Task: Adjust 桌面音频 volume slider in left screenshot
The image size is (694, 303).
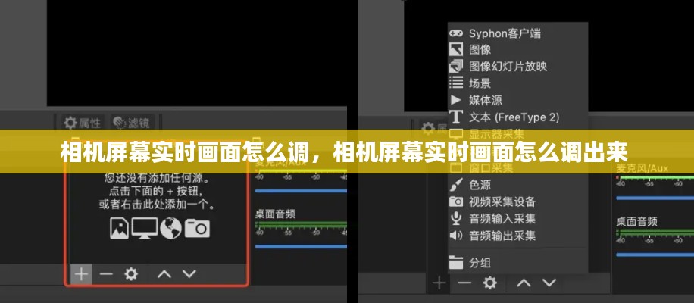Action: click(301, 246)
